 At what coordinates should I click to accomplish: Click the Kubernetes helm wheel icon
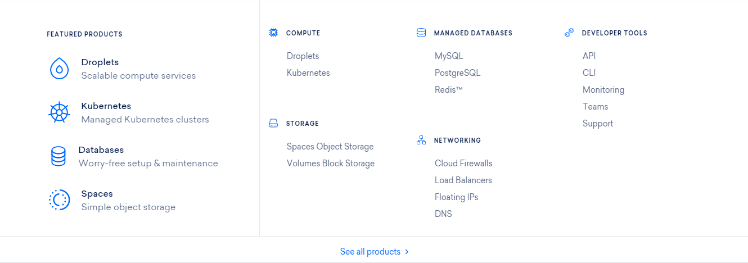59,112
